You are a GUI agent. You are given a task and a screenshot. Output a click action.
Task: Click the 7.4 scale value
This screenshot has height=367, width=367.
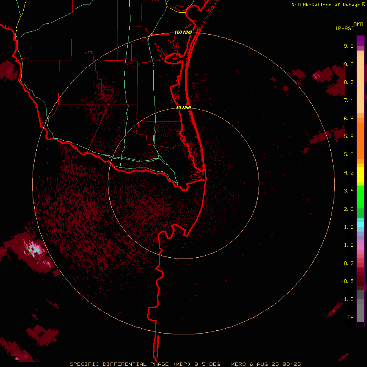349,100
